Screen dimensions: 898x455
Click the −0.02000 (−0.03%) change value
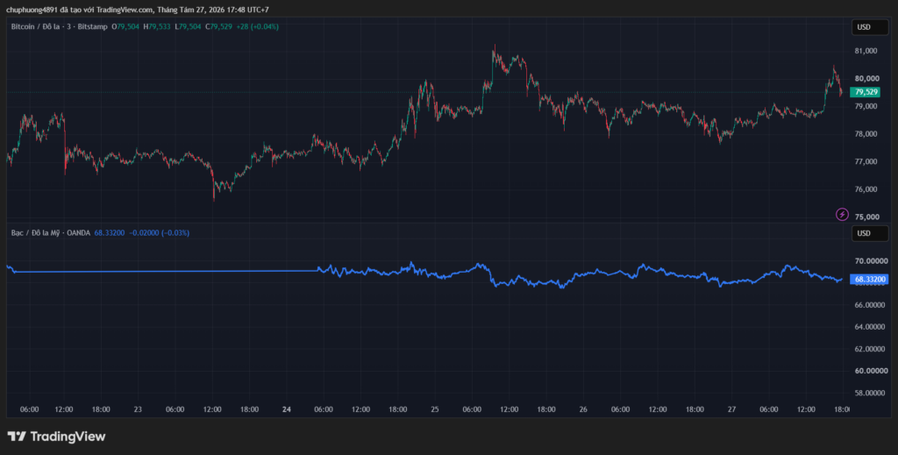[160, 233]
